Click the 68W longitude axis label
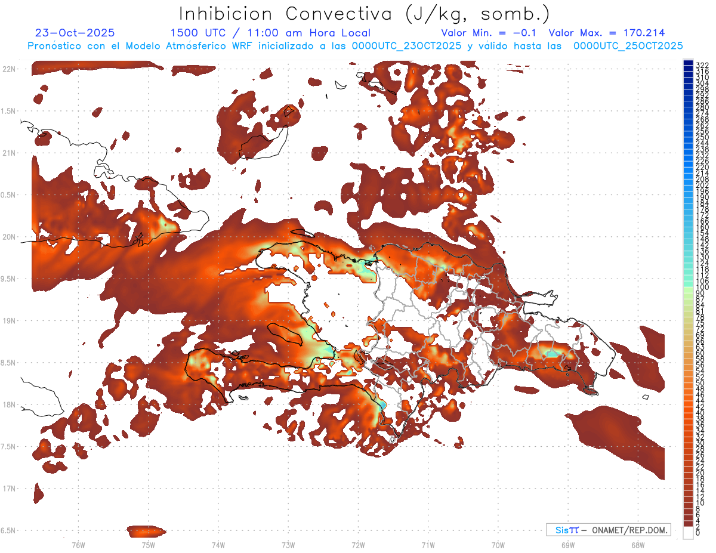 tap(637, 545)
